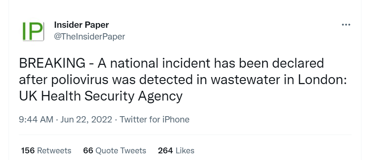Click the Jun 22, 2022 date
Screen dimensions: 370x160
pyautogui.click(x=86, y=119)
